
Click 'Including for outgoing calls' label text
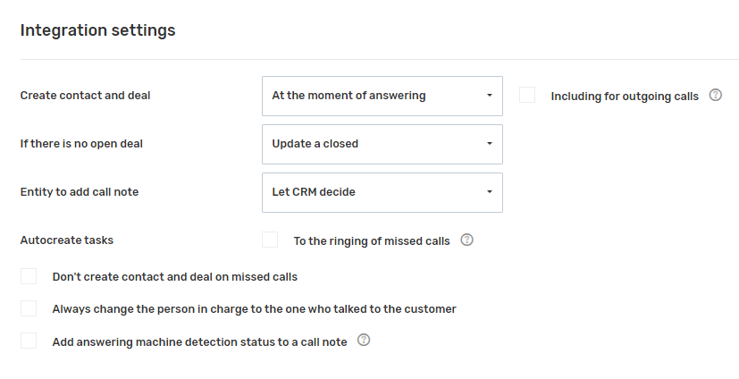(x=625, y=97)
